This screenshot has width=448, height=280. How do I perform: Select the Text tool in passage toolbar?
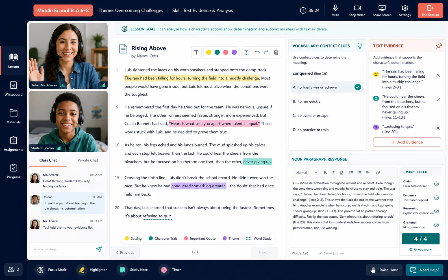196,52
